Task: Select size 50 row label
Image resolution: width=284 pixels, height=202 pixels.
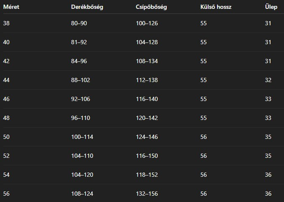Action: click(6, 137)
